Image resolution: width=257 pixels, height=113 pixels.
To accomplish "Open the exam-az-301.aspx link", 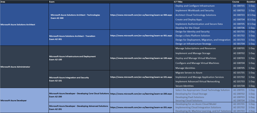I will tap(141, 36).
